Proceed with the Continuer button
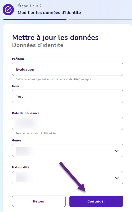The image size is (132, 212). (x=96, y=201)
